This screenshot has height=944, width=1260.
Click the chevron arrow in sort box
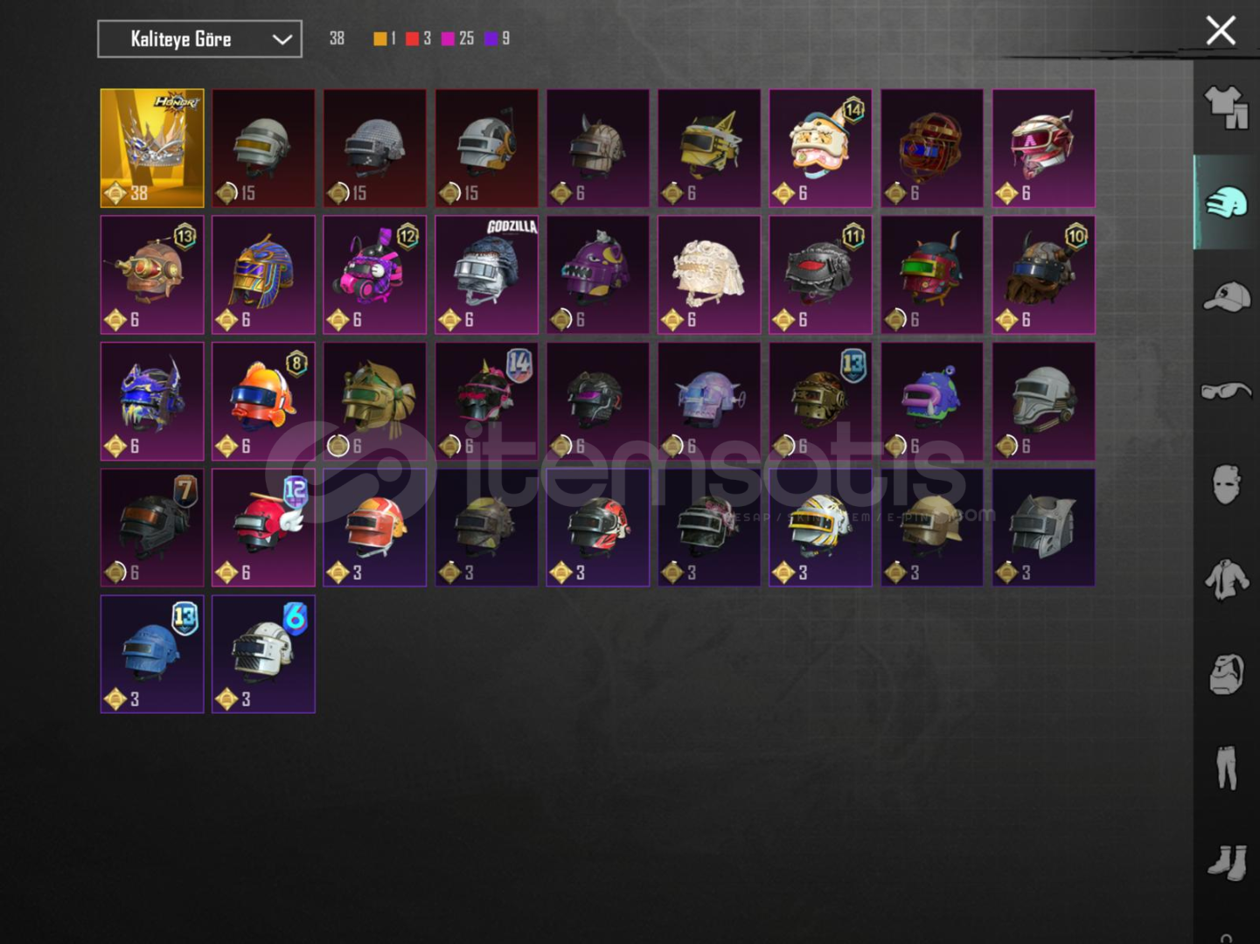pyautogui.click(x=282, y=39)
